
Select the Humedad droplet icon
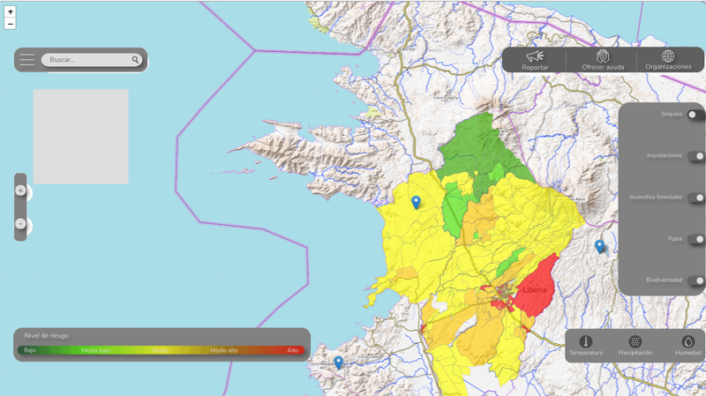tap(687, 341)
